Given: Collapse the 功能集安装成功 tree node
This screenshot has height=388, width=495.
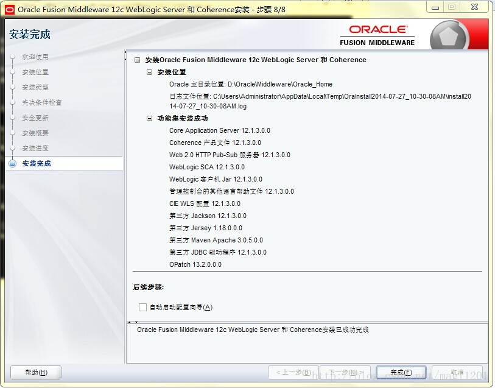Looking at the screenshot, I should (x=150, y=119).
